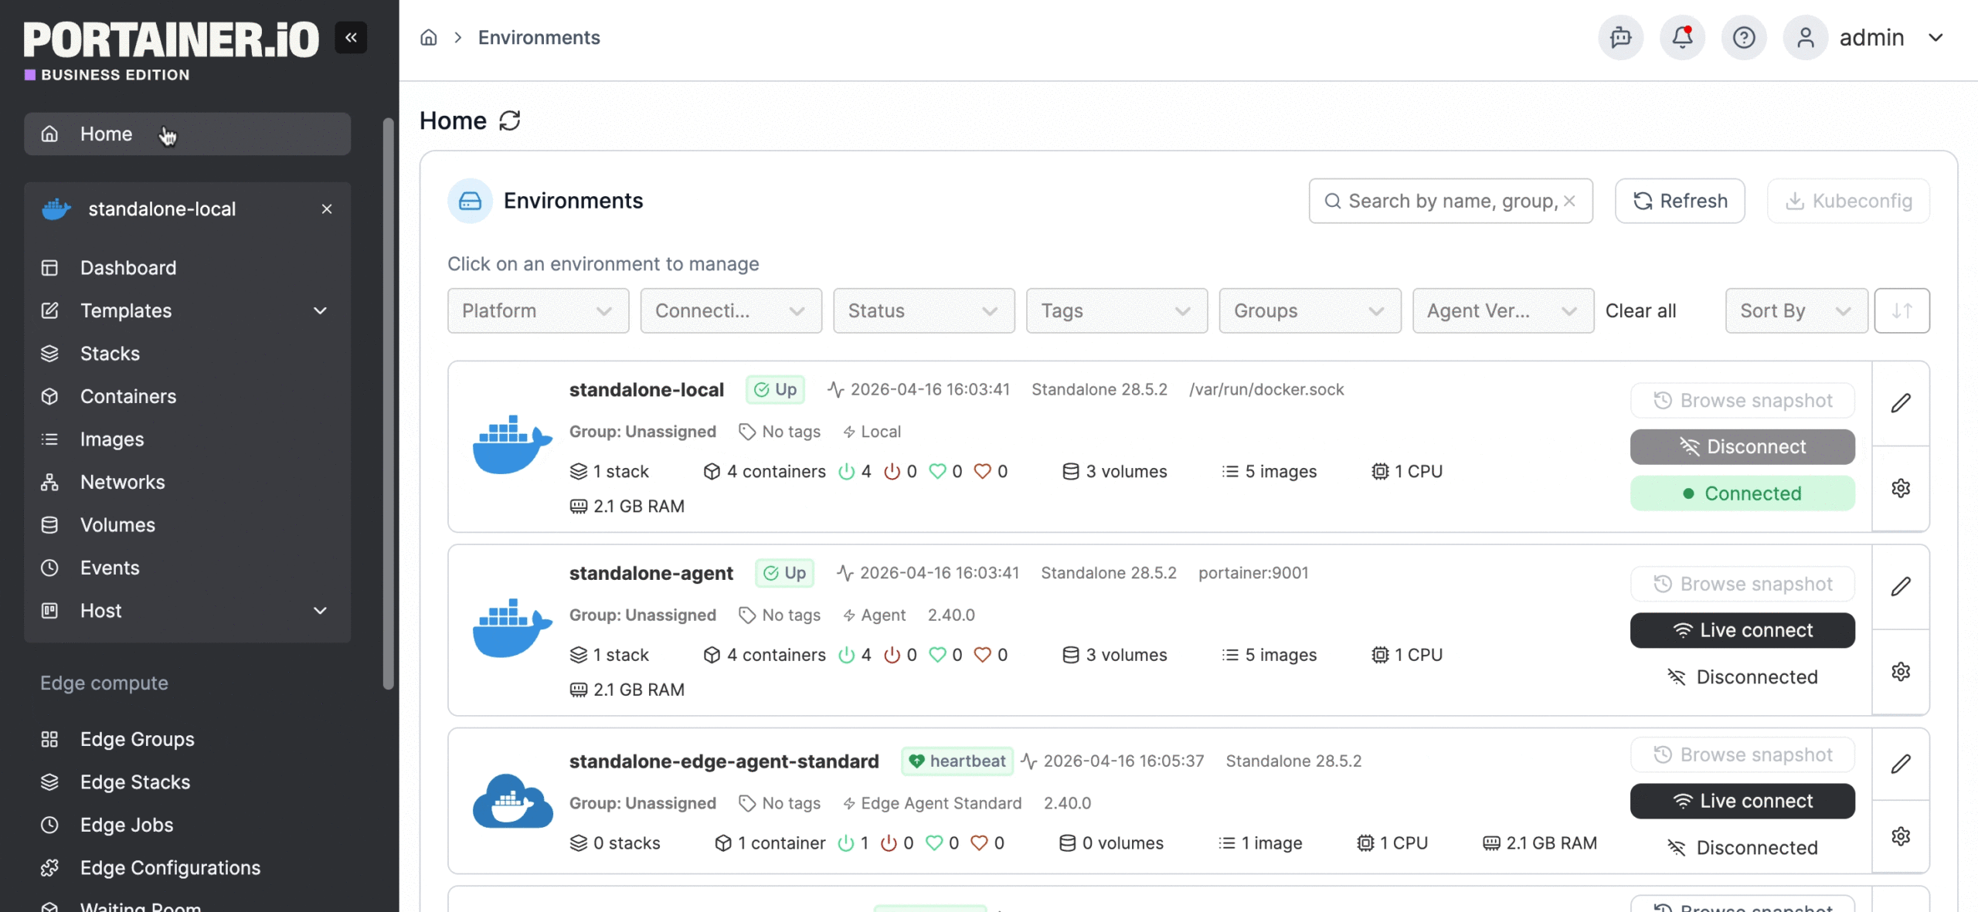
Task: Toggle the sort order arrows button
Action: 1902,310
